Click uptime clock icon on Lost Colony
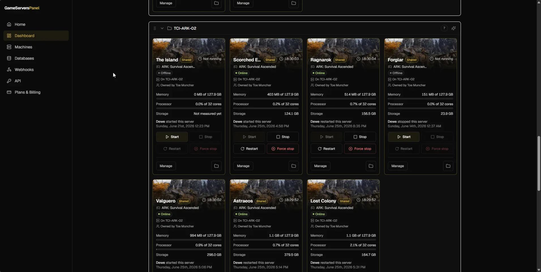This screenshot has width=541, height=272. [358, 200]
